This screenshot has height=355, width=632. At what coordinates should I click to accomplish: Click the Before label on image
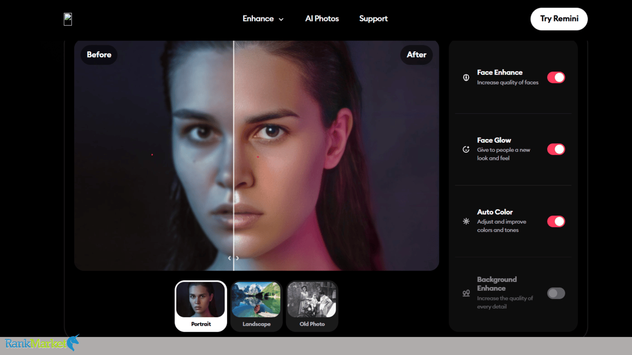[x=99, y=55]
